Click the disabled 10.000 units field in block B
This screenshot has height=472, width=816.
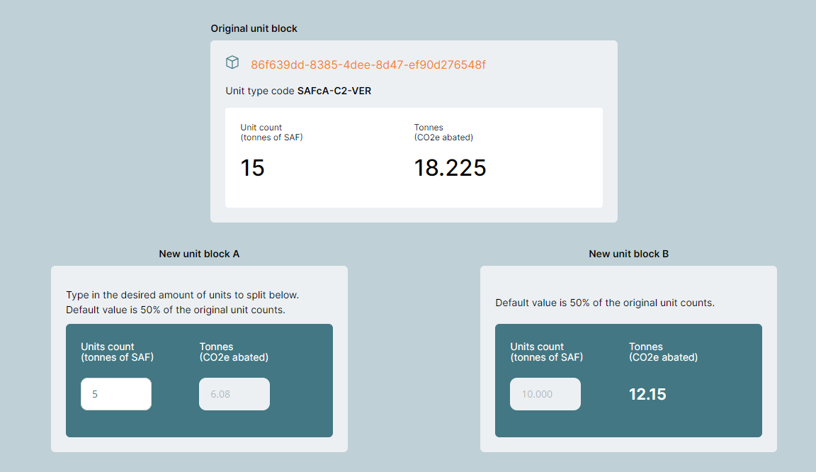point(545,394)
